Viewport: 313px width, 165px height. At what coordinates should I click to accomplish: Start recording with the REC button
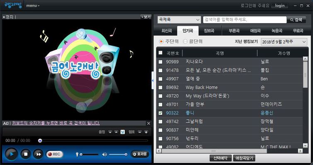(54, 154)
